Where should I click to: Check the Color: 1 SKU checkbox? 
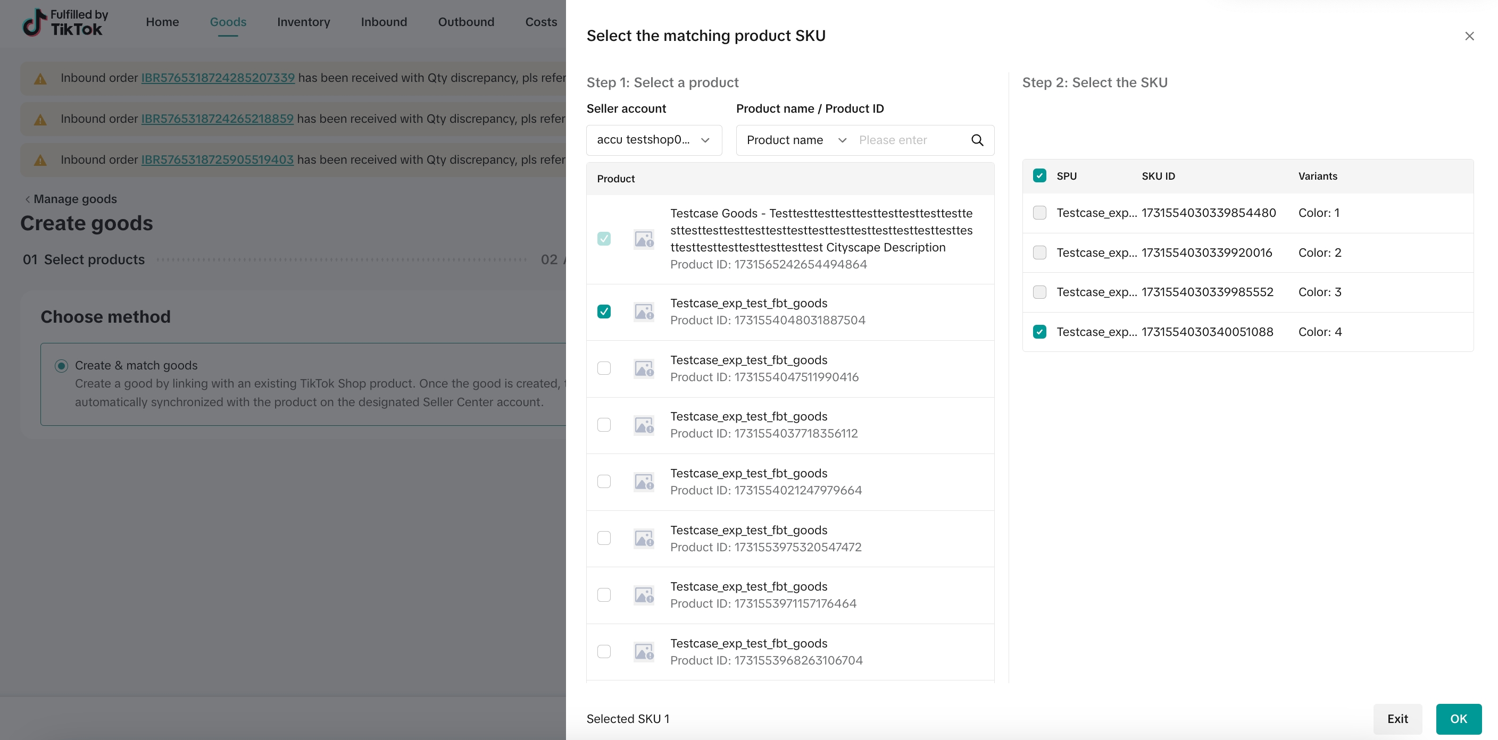click(x=1039, y=213)
